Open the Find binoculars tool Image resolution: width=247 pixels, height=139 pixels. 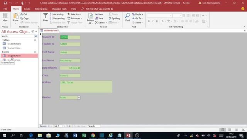tap(127, 17)
